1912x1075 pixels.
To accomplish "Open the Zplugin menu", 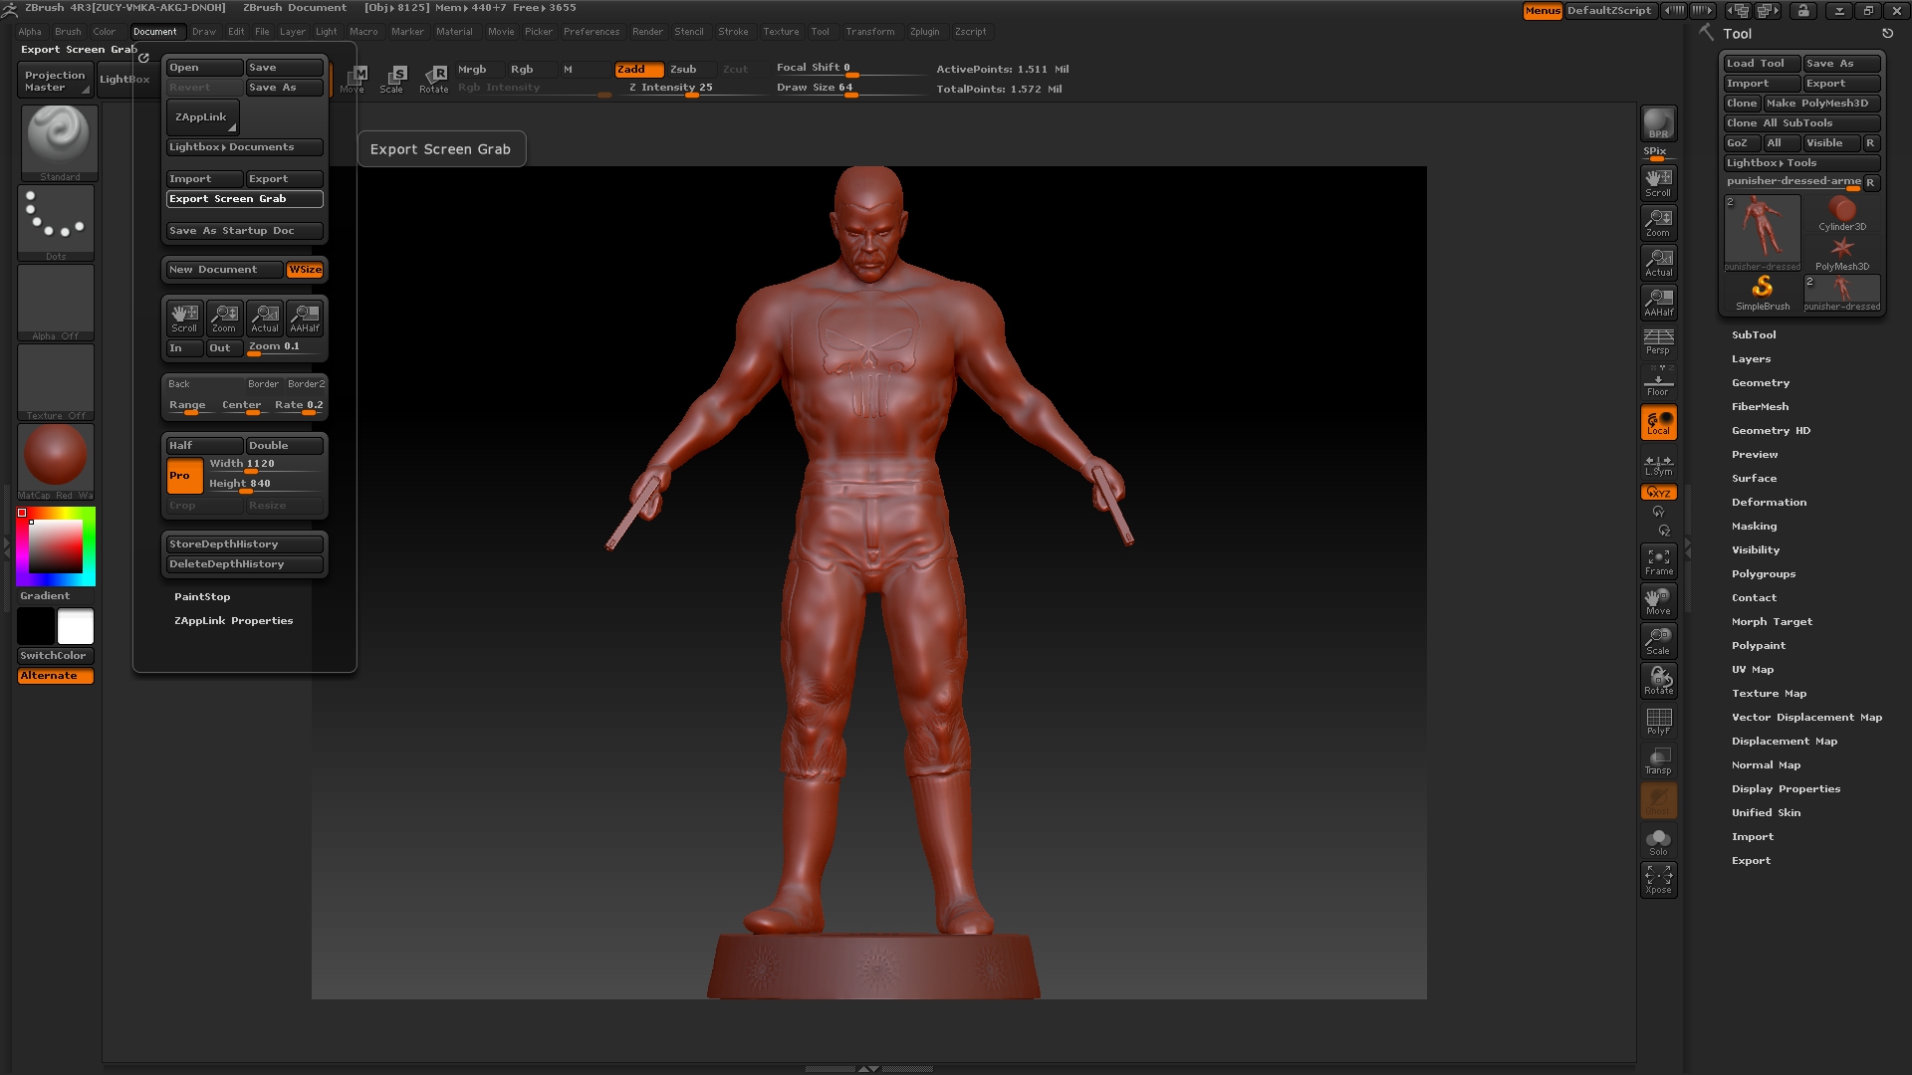I will [924, 32].
